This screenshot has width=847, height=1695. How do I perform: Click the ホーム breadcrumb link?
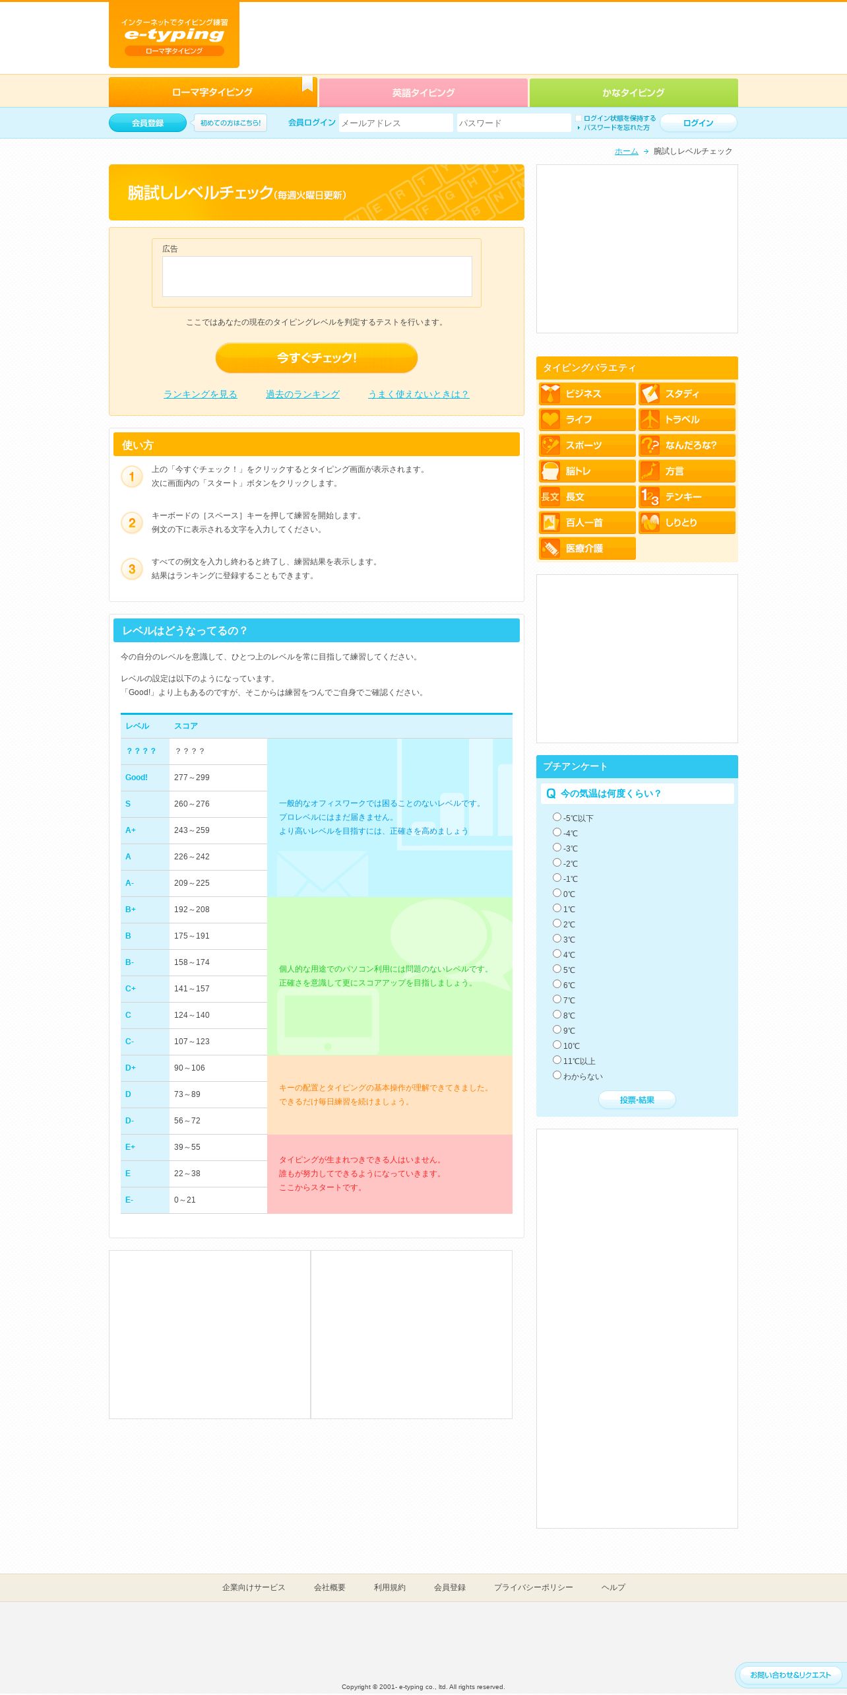point(627,151)
